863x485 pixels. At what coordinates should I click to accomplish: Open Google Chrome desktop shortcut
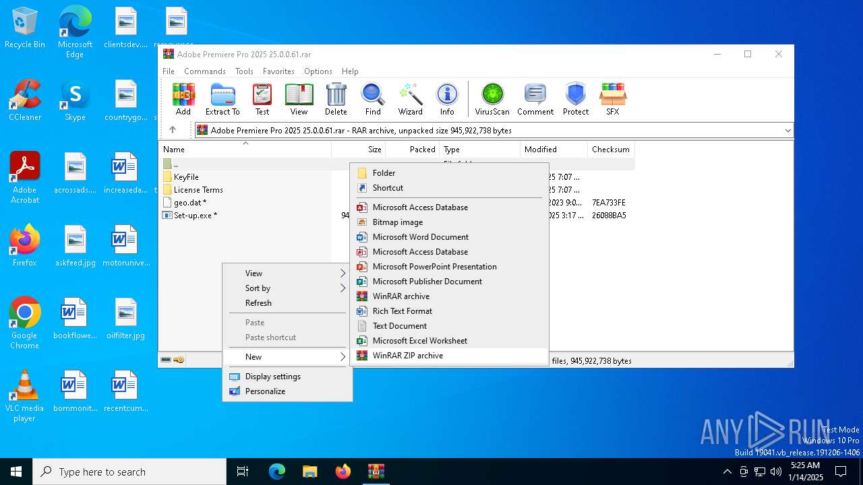[x=25, y=323]
